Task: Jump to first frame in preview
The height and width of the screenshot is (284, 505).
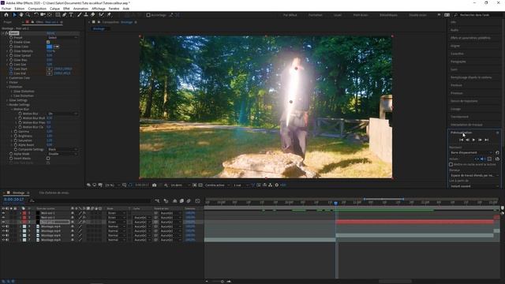Action: 461,140
